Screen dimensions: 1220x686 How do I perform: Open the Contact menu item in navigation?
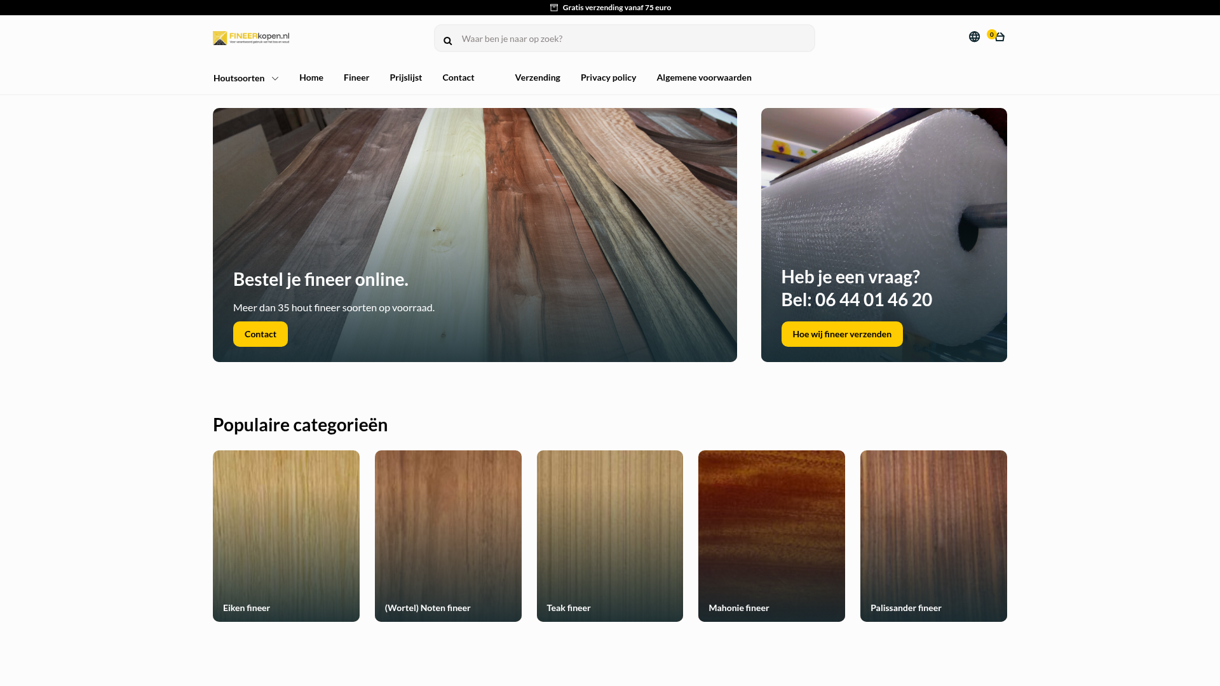[x=458, y=77]
